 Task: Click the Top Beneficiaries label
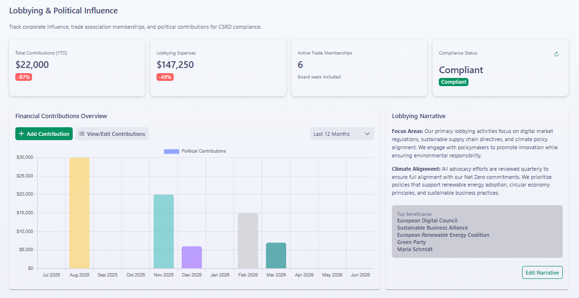414,214
